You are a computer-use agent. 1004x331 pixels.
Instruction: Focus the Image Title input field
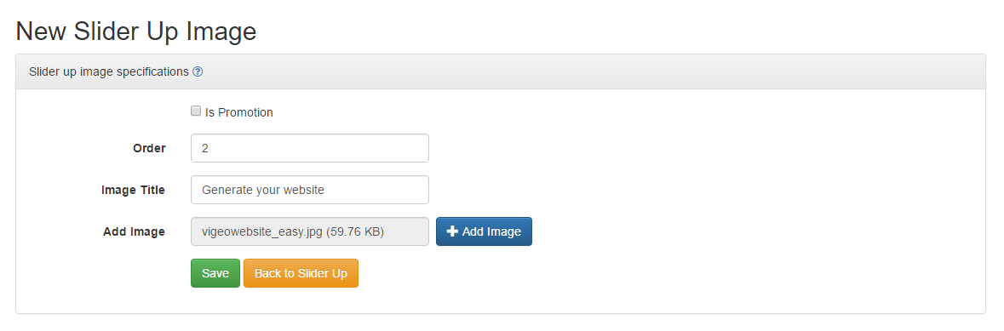tap(310, 190)
